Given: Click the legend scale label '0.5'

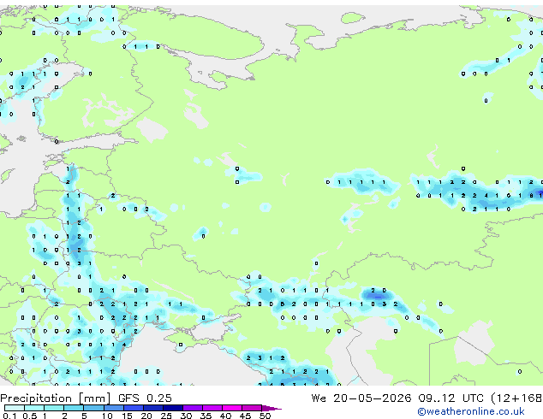Looking at the screenshot, I should point(29,416).
